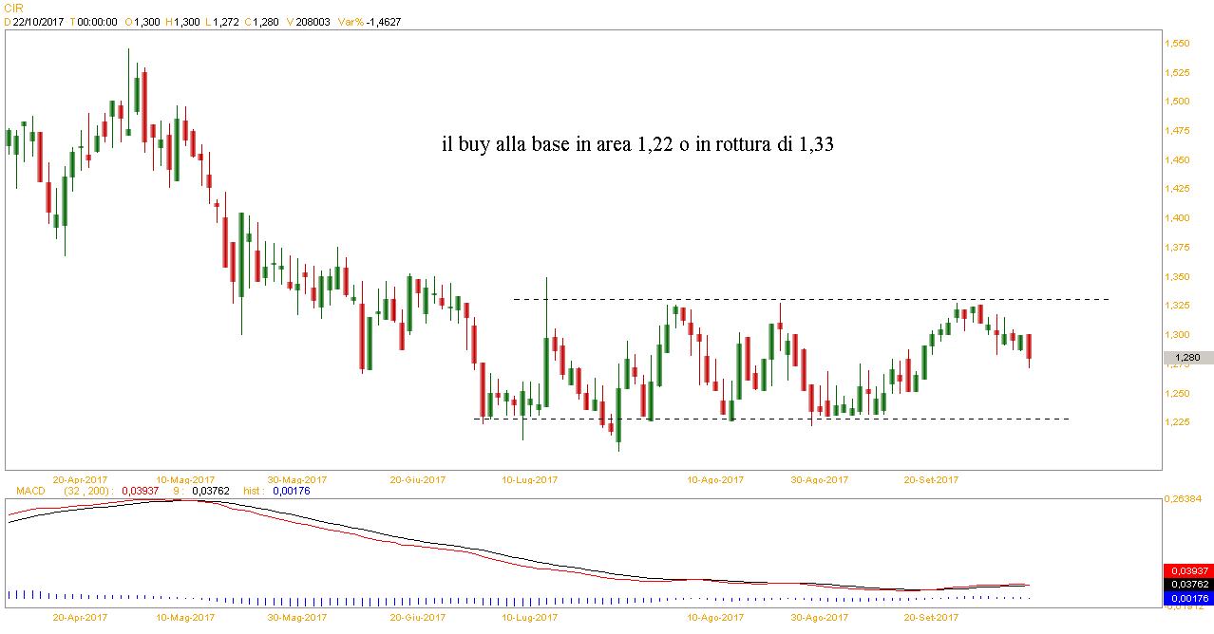Select the date value 22/10/2017 in header
This screenshot has width=1214, height=634.
click(38, 21)
